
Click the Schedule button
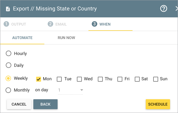click(x=158, y=104)
